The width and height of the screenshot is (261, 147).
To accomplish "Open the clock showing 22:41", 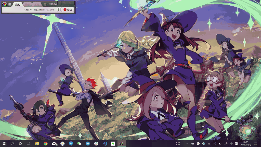I will 246,143.
